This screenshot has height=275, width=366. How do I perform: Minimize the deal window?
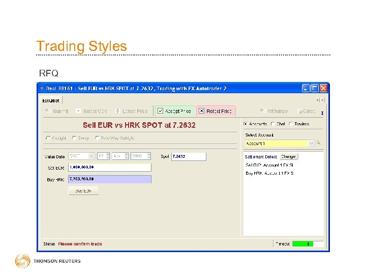(306, 88)
